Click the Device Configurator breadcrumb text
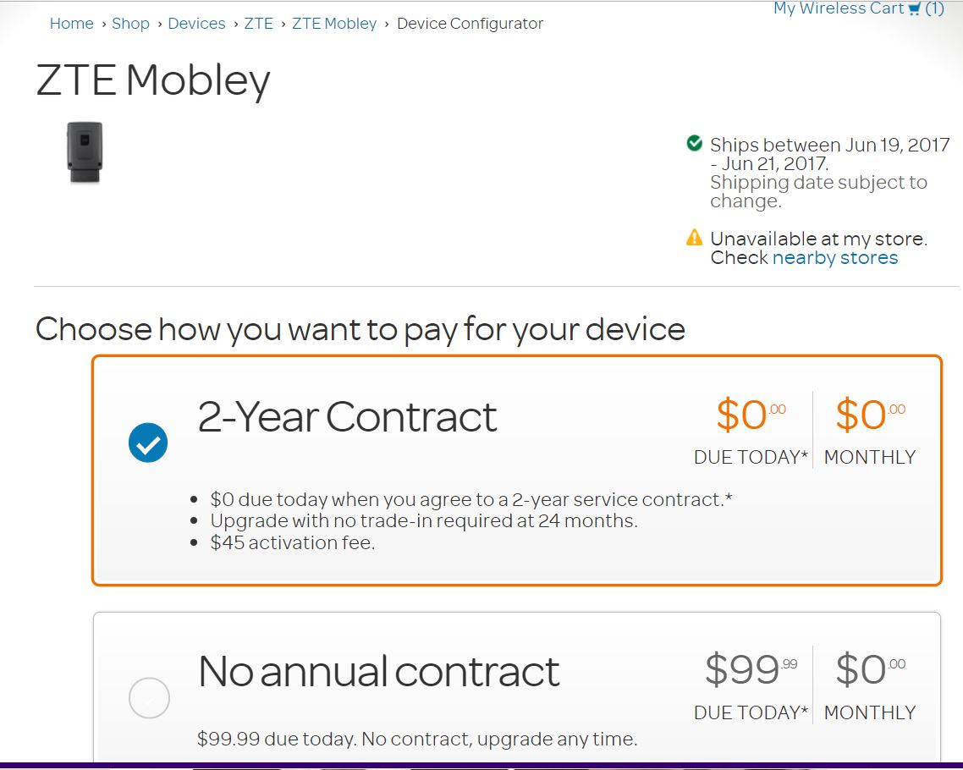 tap(470, 24)
